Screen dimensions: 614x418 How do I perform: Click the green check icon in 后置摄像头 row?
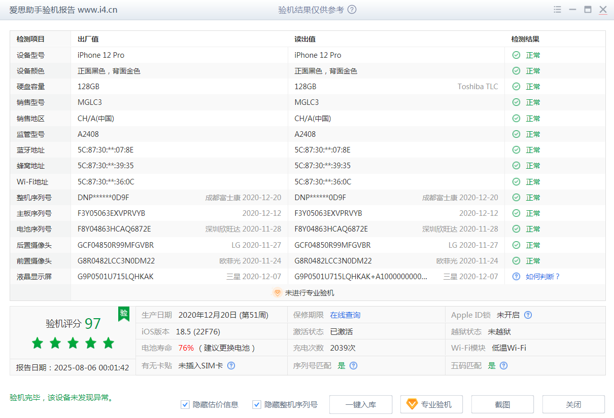(516, 245)
